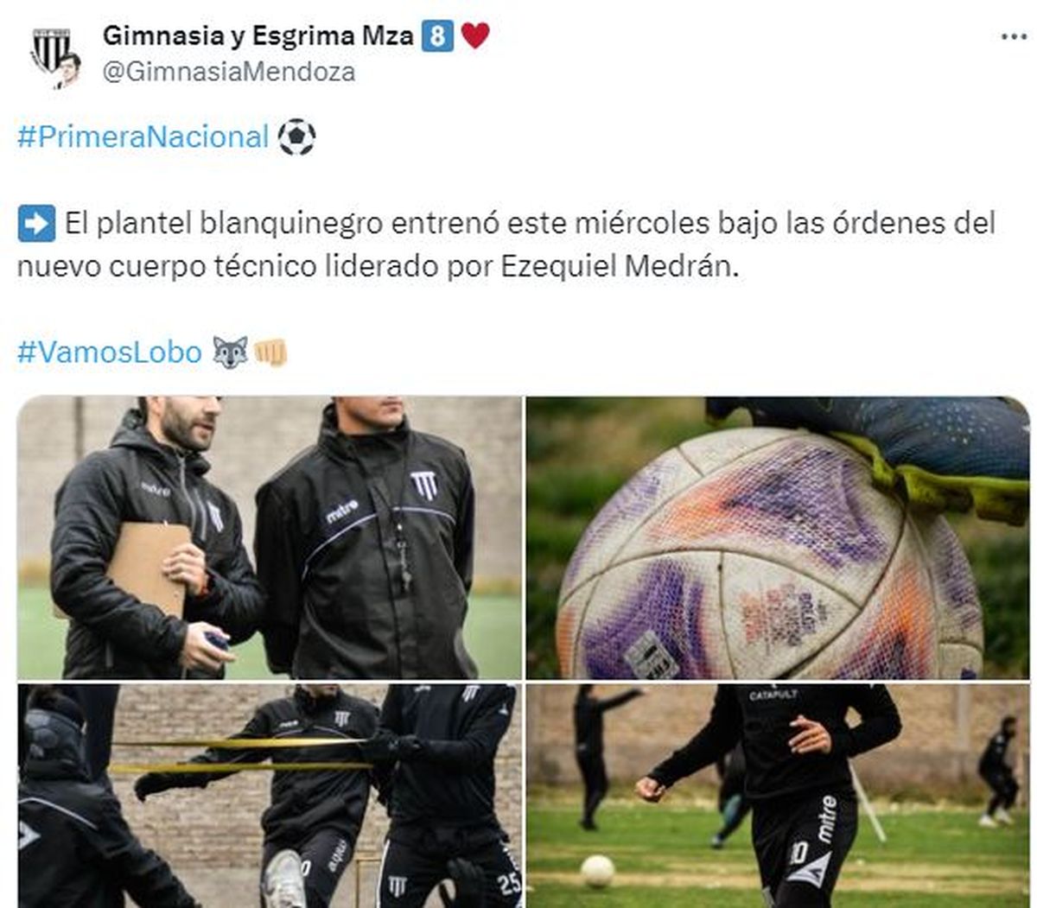Click the white ball in the bottom-right photo
The image size is (1037, 908).
[x=597, y=871]
